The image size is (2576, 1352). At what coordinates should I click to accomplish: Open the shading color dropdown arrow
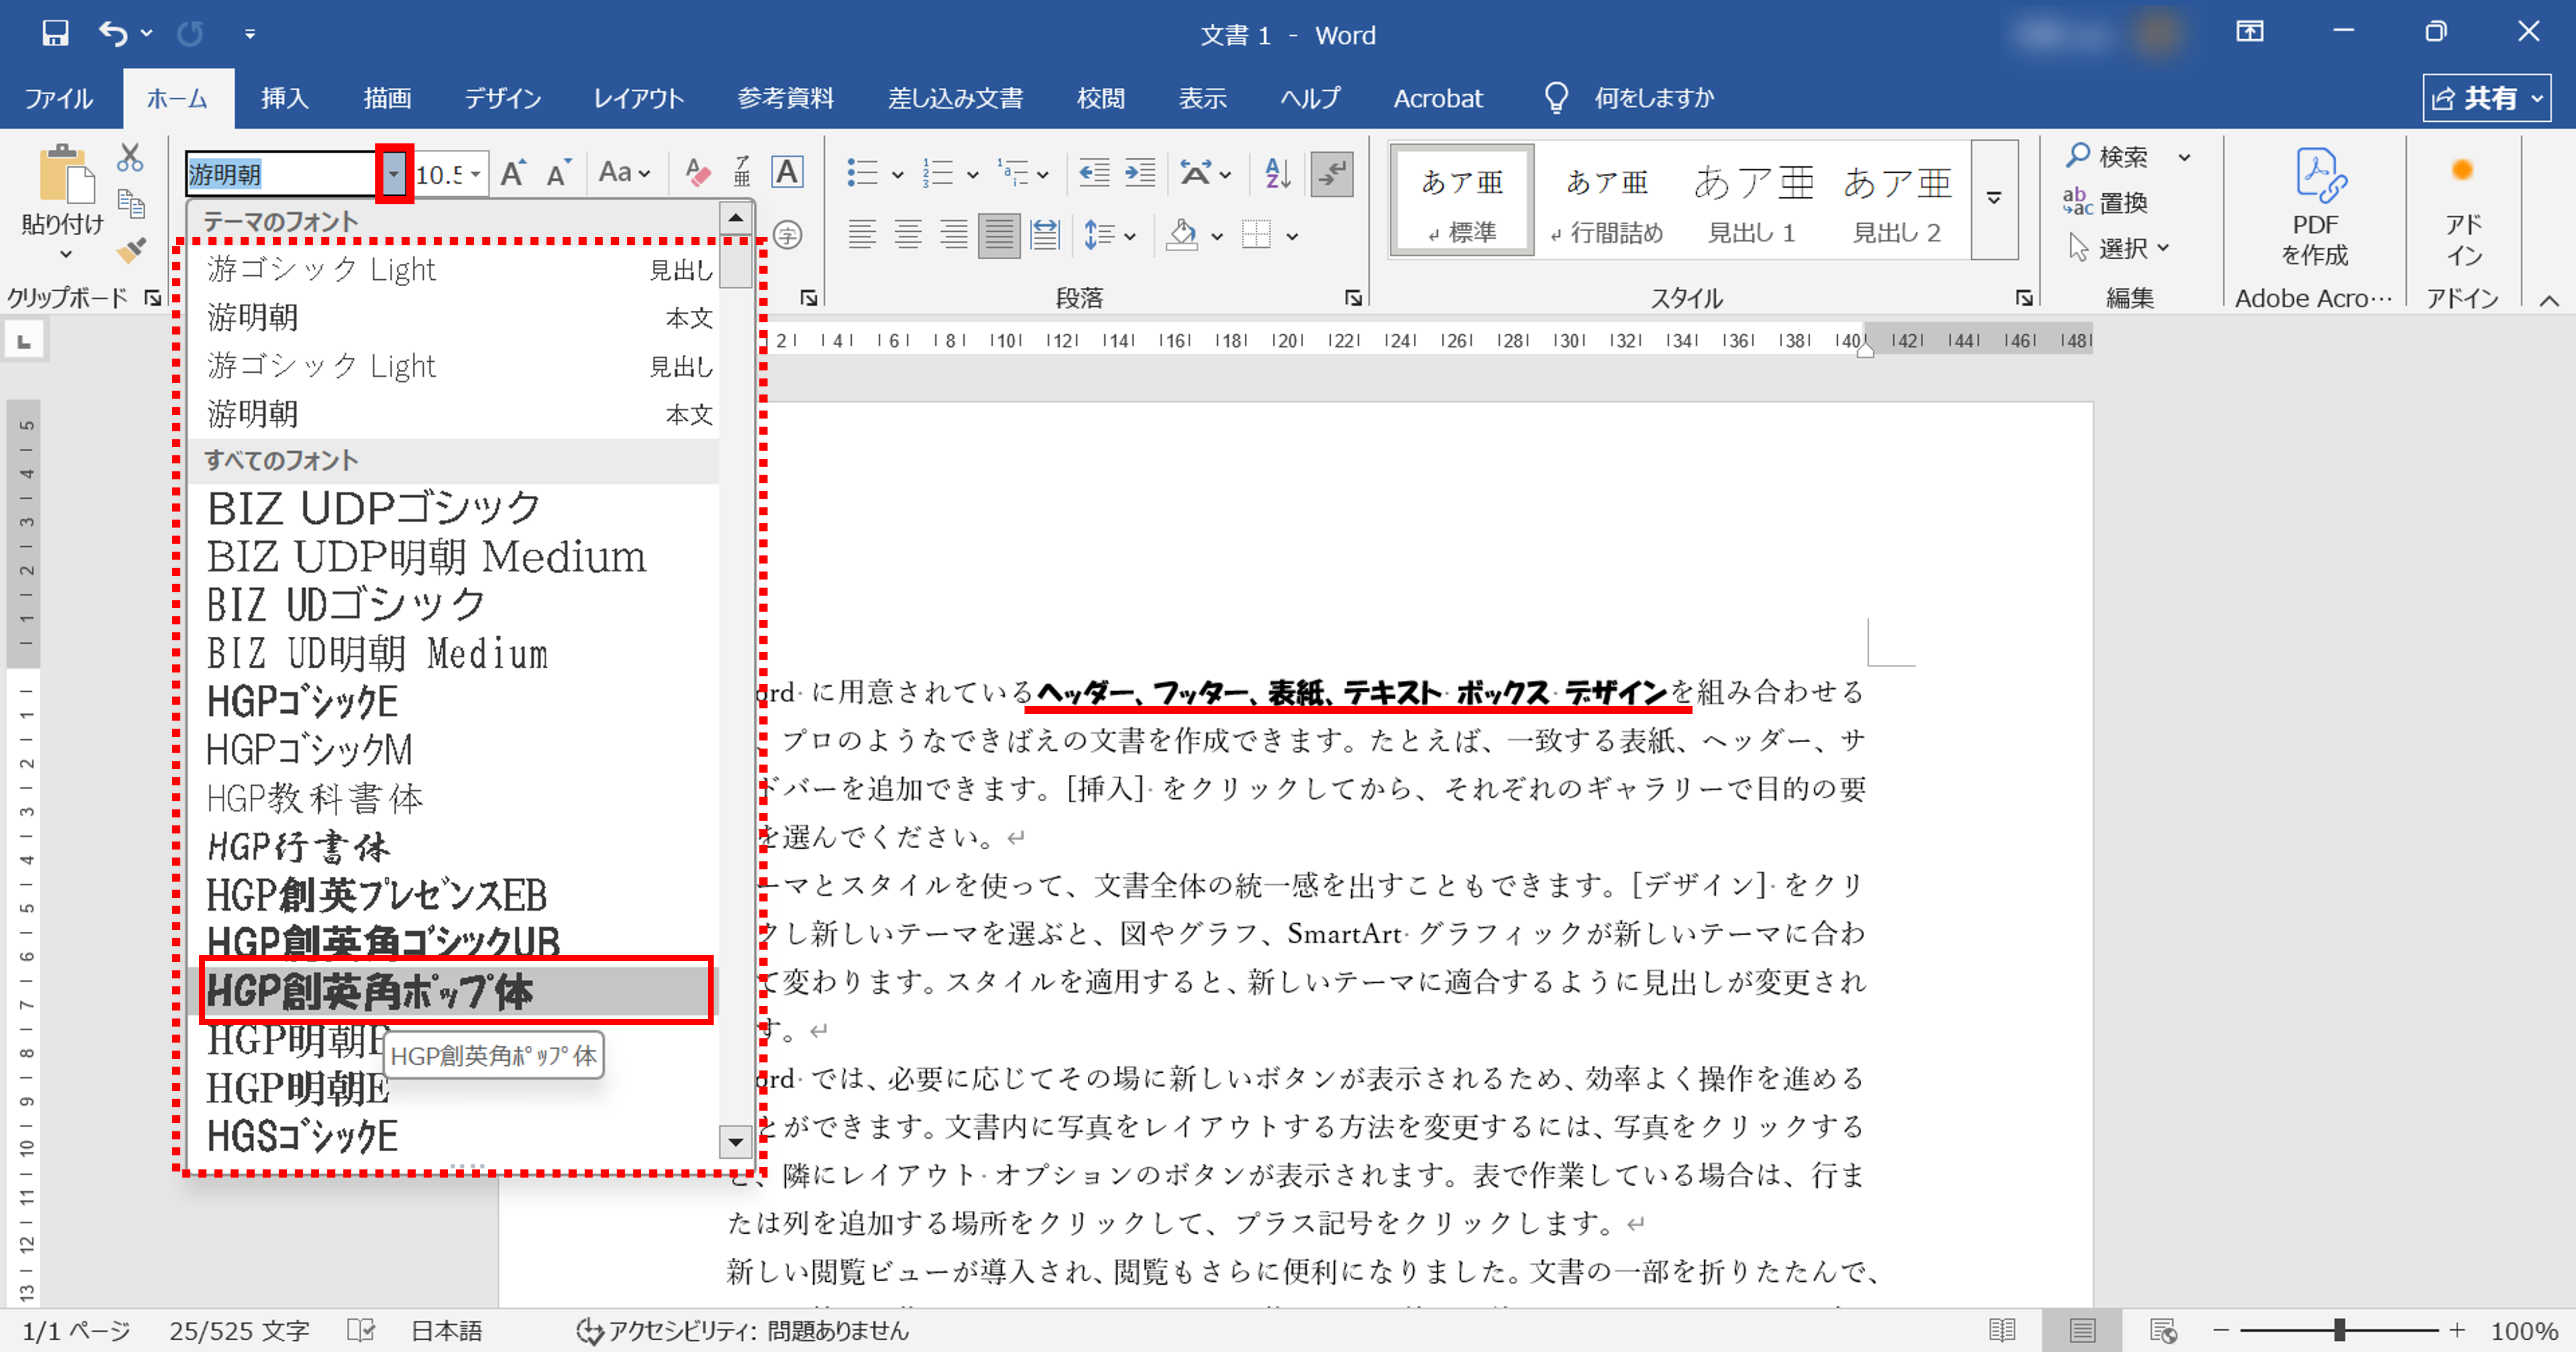coord(1217,237)
